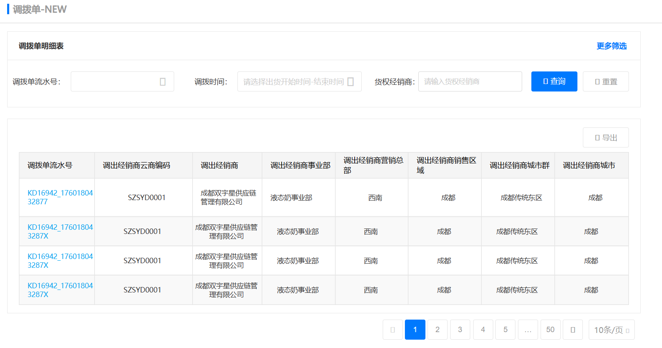
Task: Open the 更多筛选 filter options
Action: tap(611, 46)
